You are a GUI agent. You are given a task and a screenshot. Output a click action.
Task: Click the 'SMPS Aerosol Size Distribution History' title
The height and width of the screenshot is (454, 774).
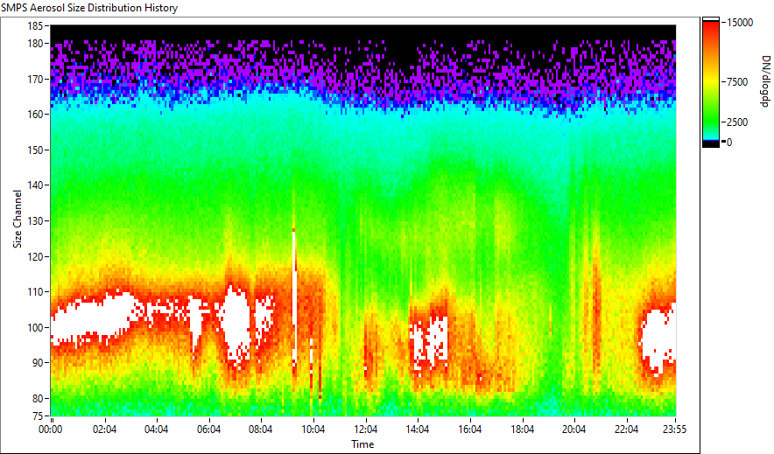(x=89, y=8)
